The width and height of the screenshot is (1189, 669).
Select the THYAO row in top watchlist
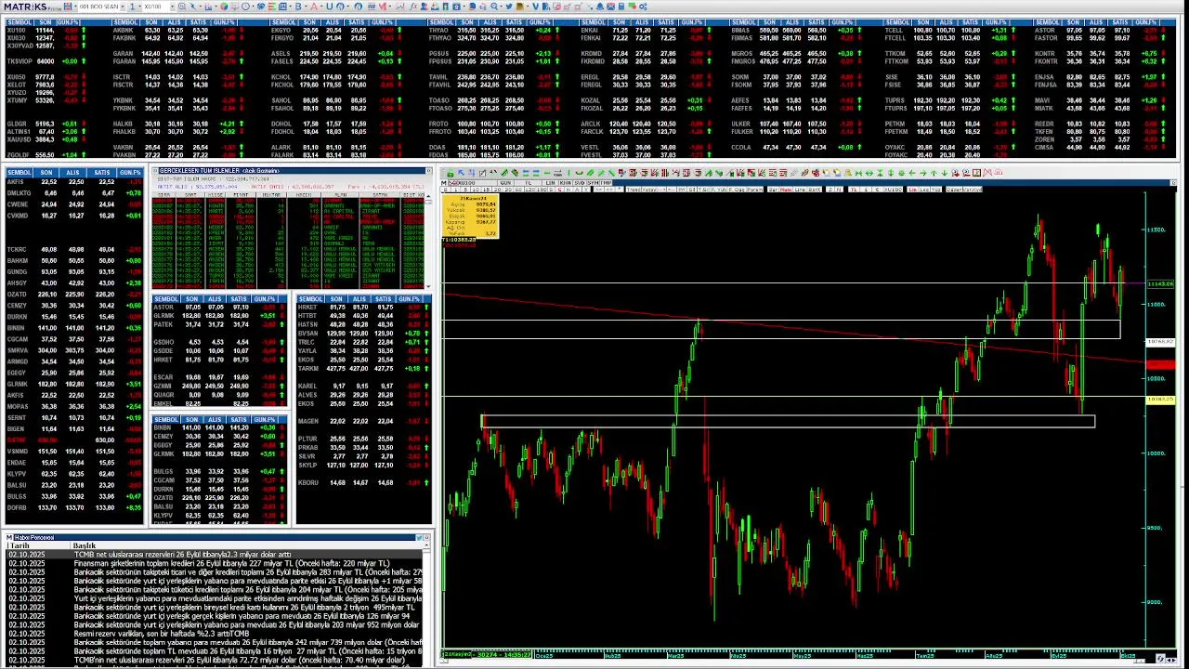pos(490,30)
